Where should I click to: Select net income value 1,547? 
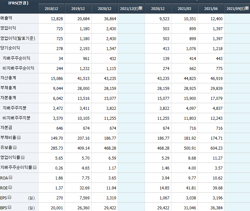point(111,49)
